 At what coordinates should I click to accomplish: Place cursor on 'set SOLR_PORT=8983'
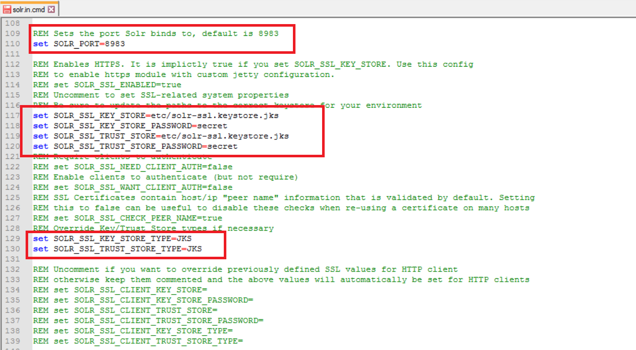click(x=79, y=44)
